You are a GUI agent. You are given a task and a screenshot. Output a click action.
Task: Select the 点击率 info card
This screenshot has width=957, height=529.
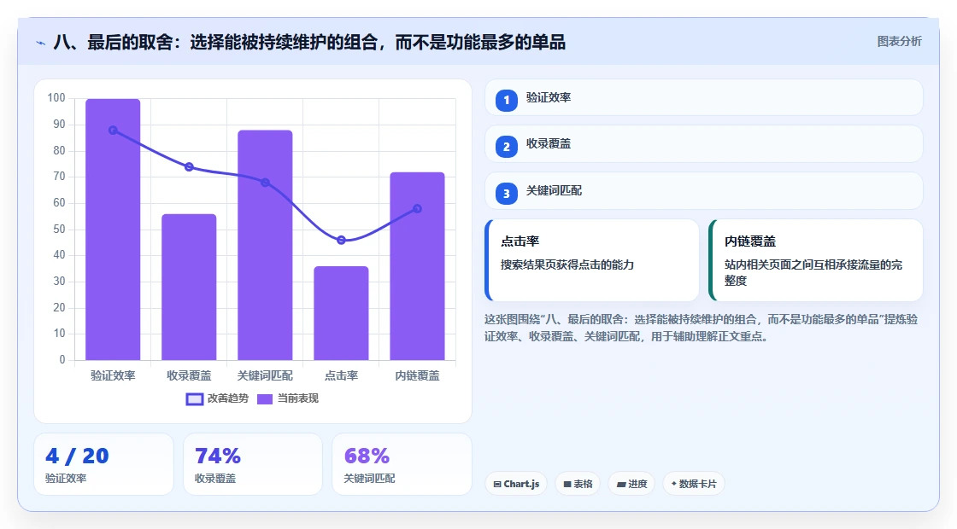click(x=591, y=260)
